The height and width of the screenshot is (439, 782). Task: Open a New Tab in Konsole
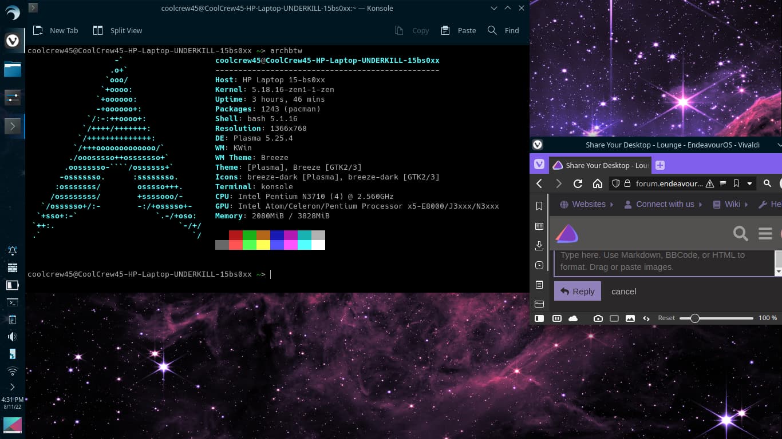click(x=56, y=30)
